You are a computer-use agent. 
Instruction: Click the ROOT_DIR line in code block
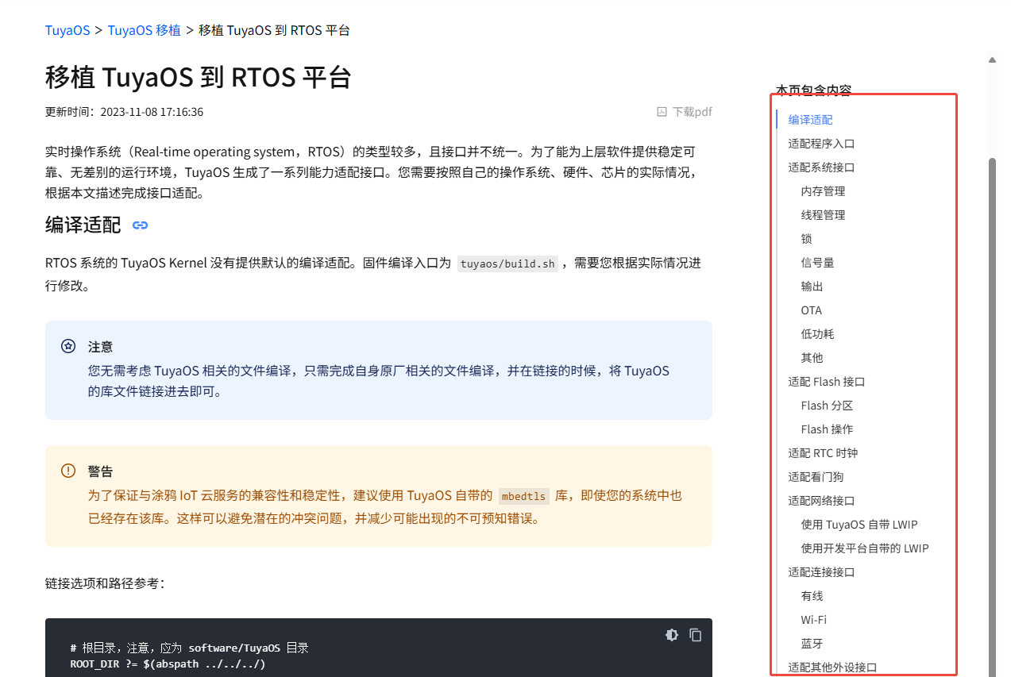click(168, 664)
